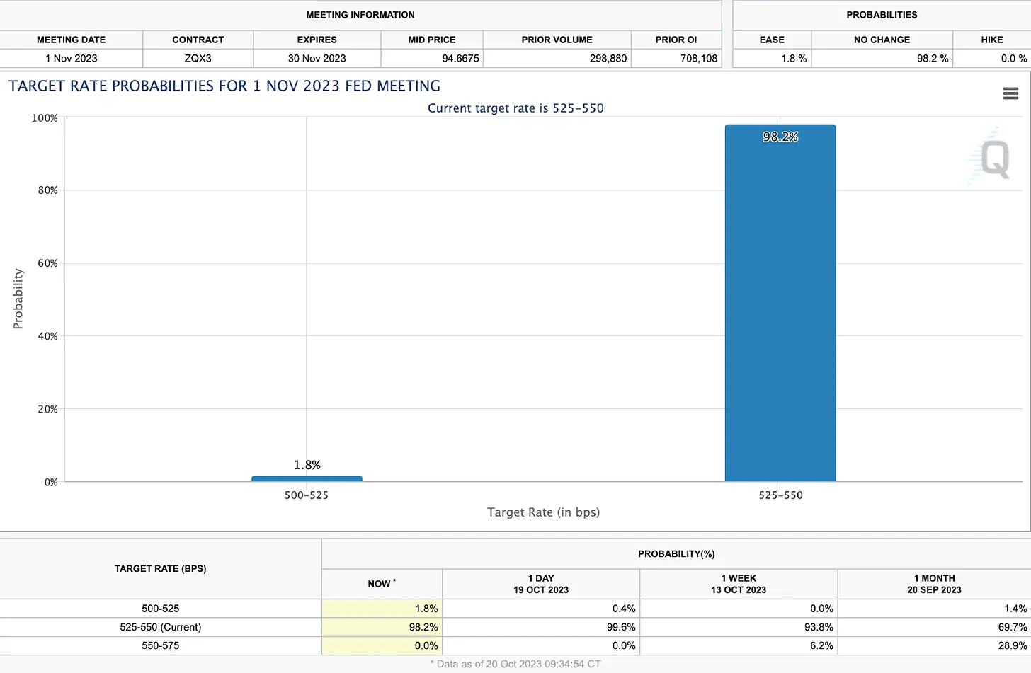Select the PRIOR VOLUME value 298,880

[608, 58]
